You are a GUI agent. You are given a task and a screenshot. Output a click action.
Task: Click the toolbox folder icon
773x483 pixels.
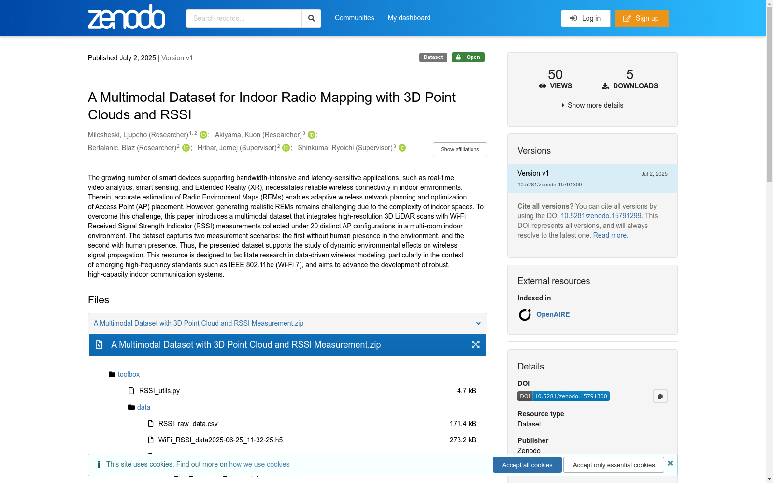112,374
